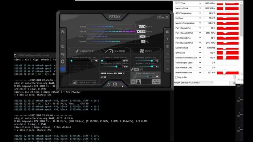Viewport: 253px width, 142px height.
Task: Click the Hot Spot 77.9 °C value
Action: 212,18
